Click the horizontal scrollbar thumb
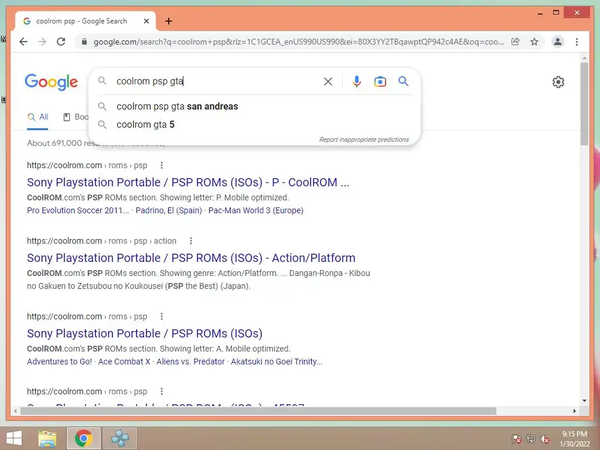The image size is (600, 450). [x=258, y=411]
